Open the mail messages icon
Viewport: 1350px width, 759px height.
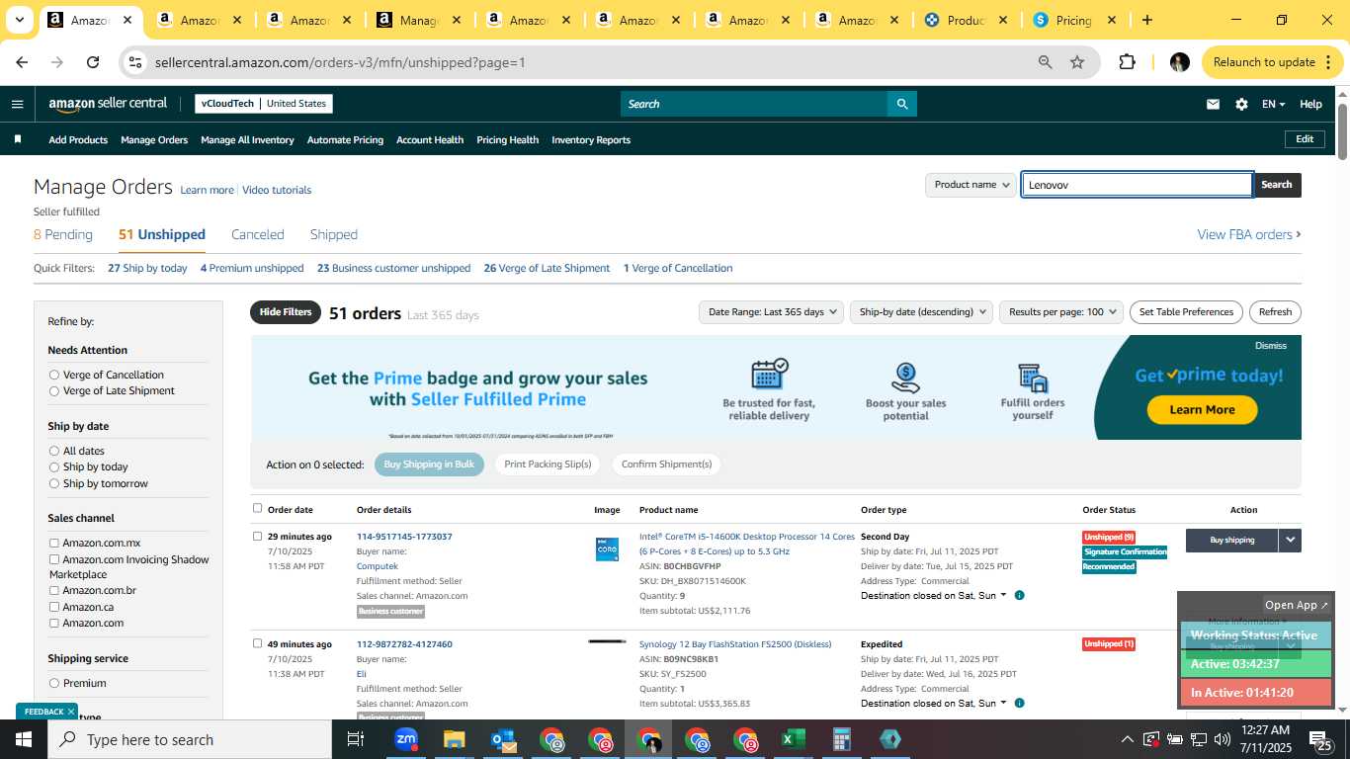coord(1213,104)
